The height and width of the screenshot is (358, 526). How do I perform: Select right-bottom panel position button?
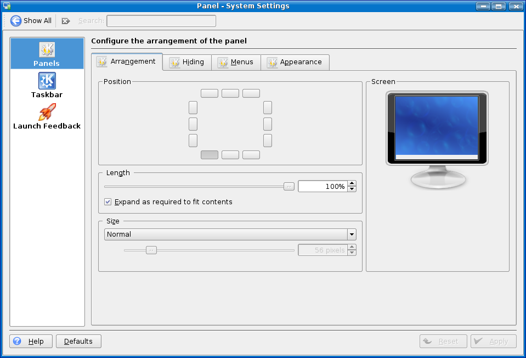click(268, 141)
